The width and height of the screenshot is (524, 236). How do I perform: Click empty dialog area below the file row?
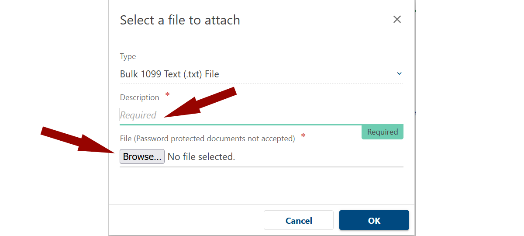(261, 186)
